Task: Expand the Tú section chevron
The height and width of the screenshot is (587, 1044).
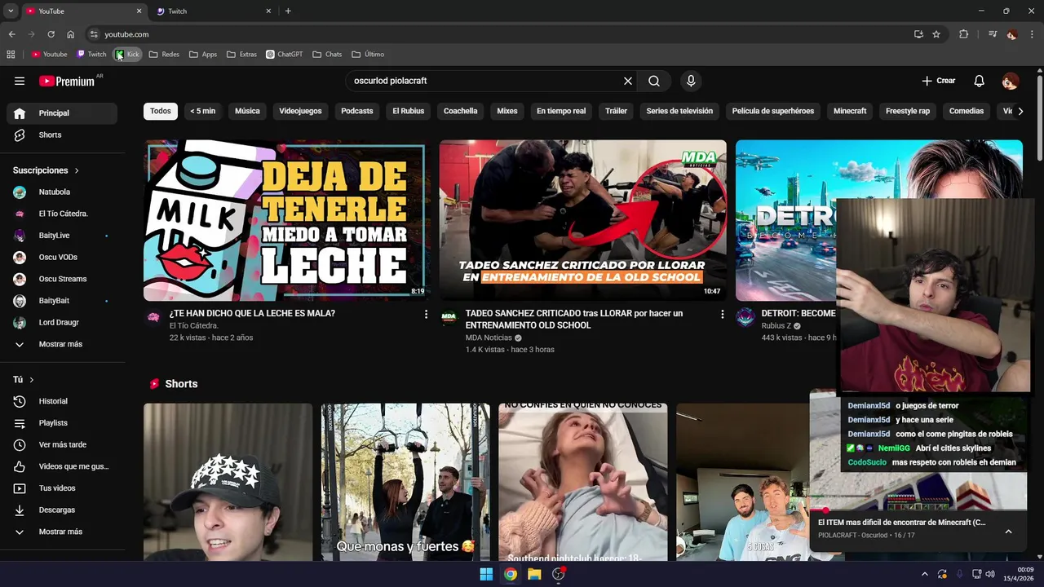Action: (x=32, y=380)
